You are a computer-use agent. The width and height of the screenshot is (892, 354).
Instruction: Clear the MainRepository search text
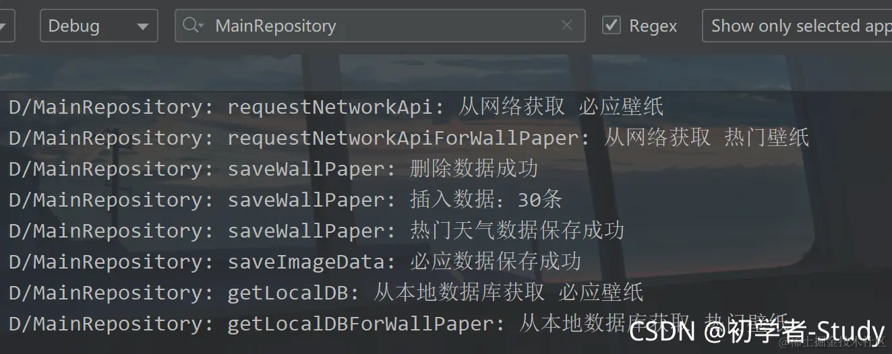pos(566,26)
